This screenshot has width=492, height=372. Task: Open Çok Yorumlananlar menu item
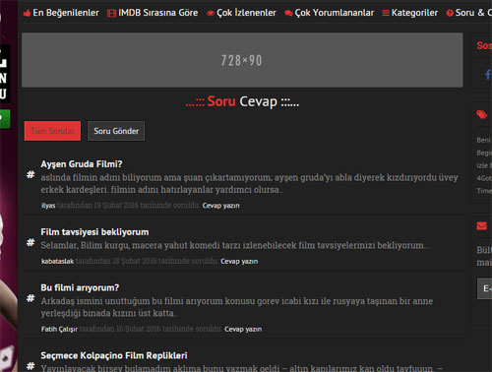pos(330,13)
